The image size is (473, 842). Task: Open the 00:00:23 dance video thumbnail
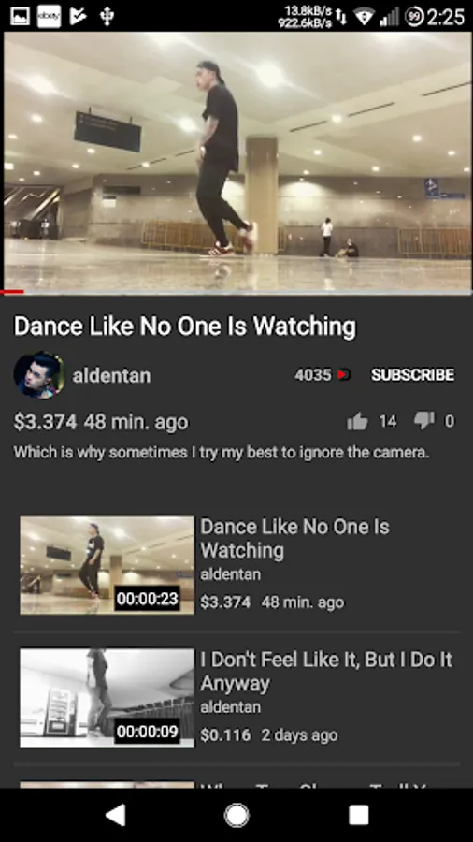pos(107,565)
